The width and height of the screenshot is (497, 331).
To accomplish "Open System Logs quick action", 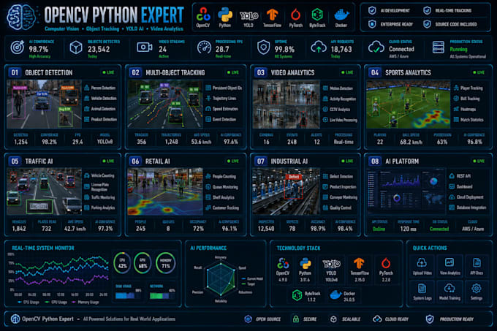I will (x=422, y=292).
